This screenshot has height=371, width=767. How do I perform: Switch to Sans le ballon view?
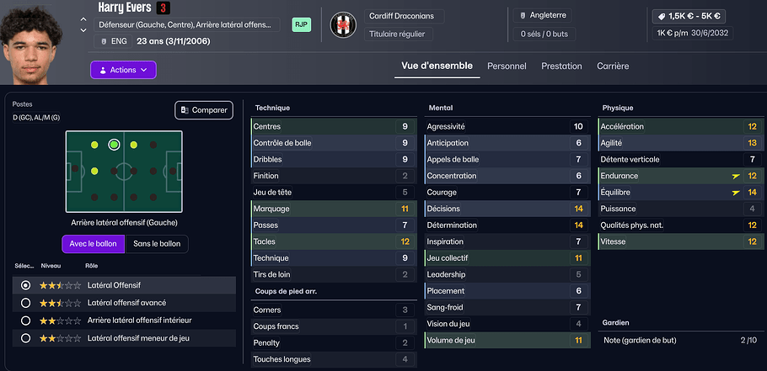[x=157, y=244]
